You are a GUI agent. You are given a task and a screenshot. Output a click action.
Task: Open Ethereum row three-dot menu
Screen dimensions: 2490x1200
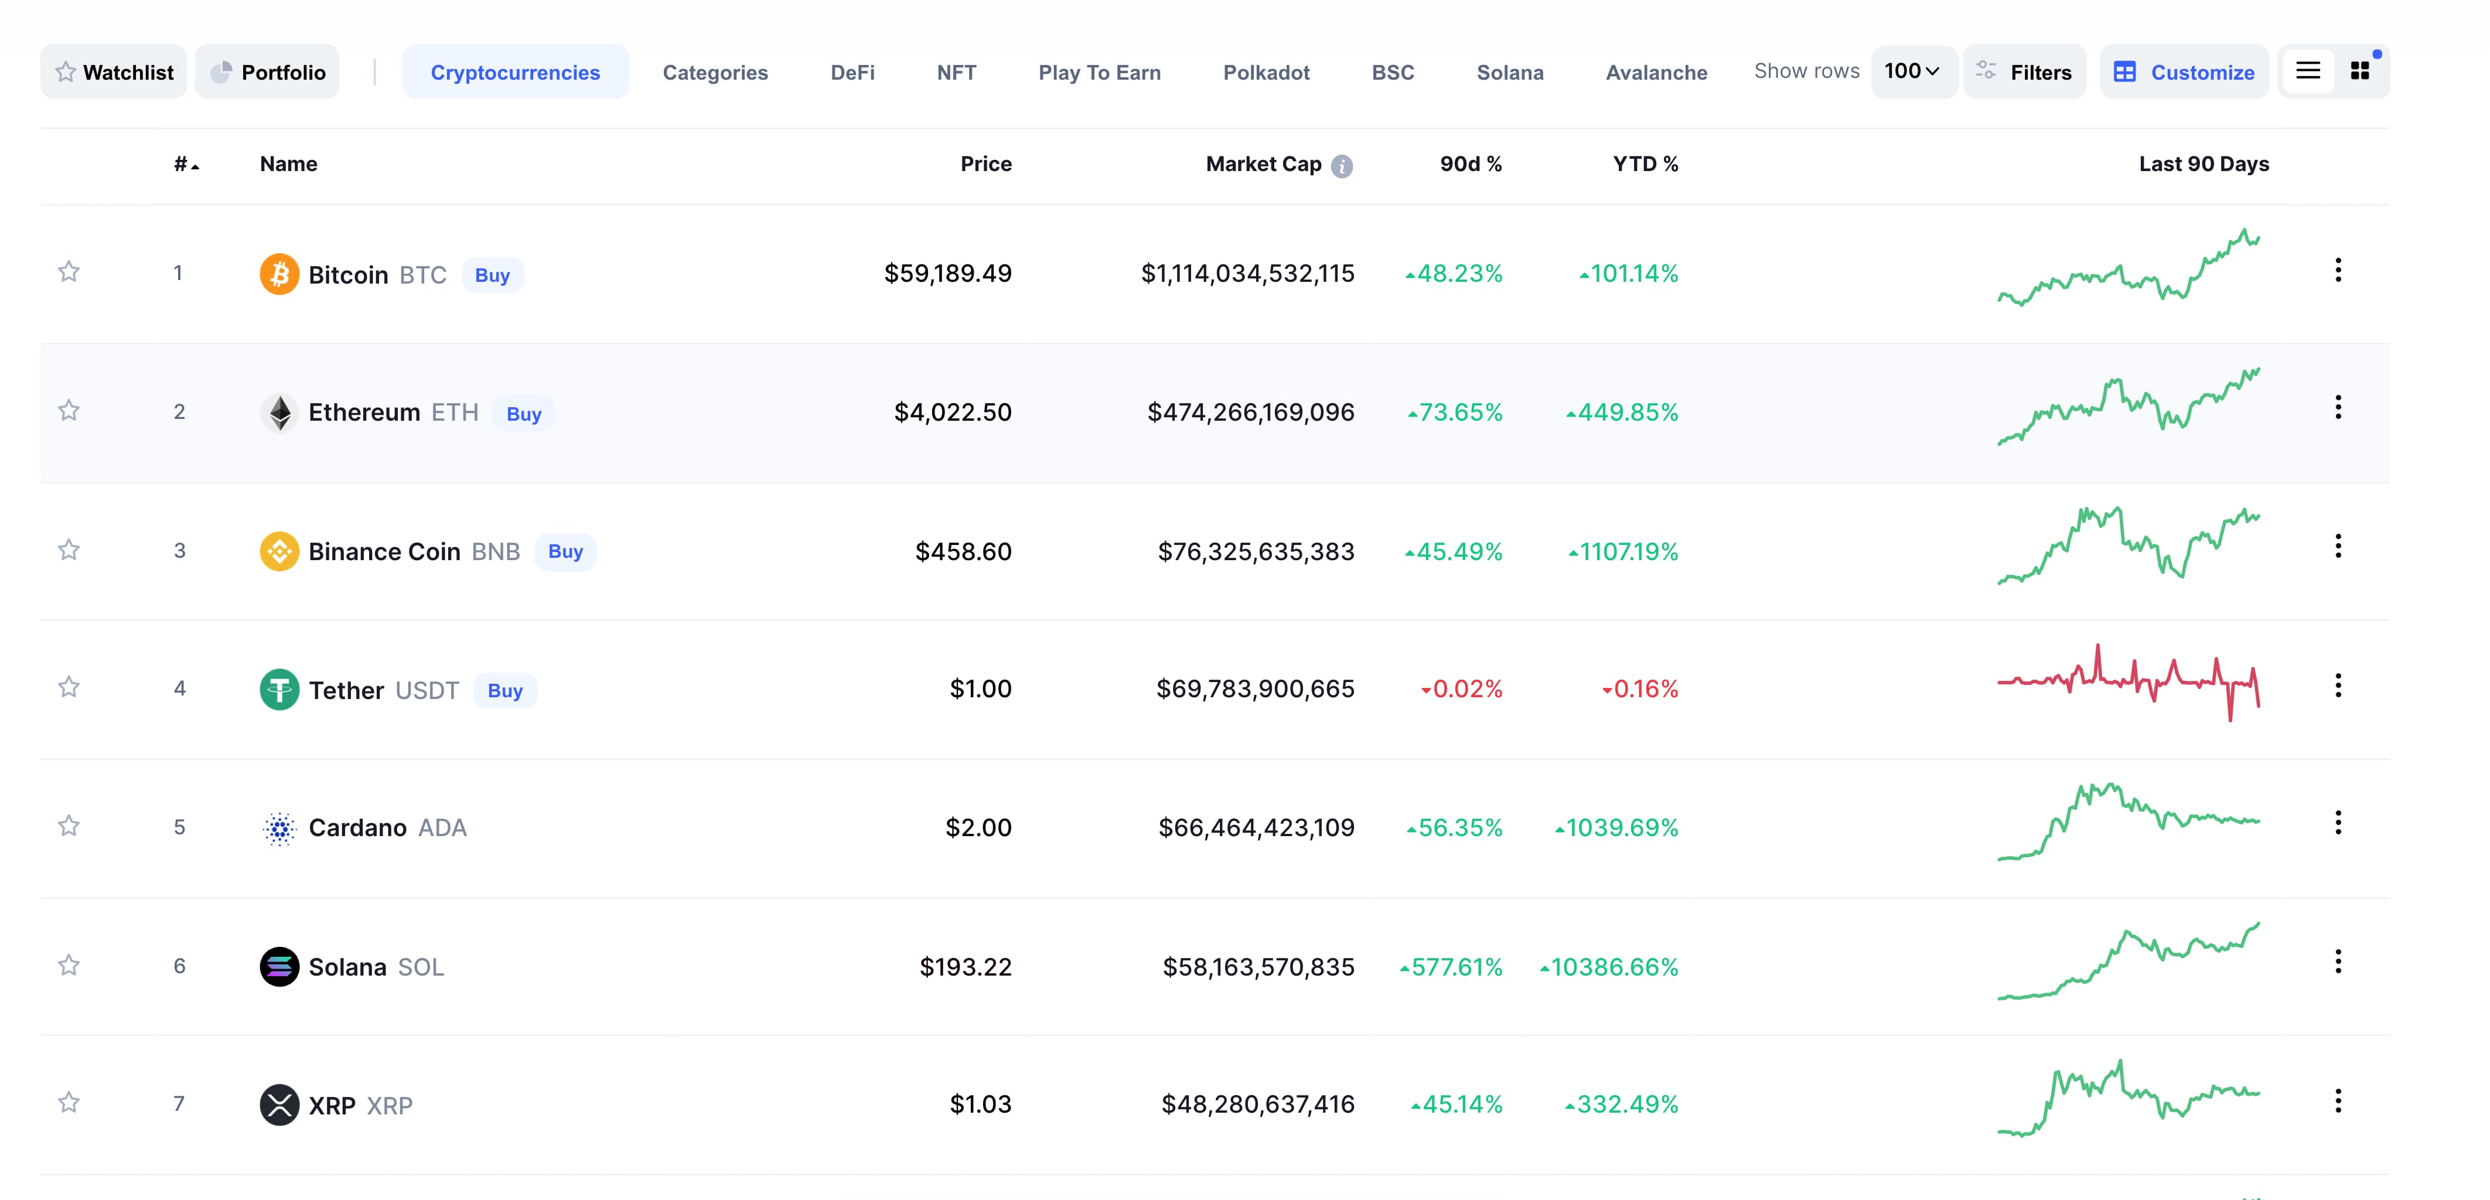click(x=2337, y=407)
